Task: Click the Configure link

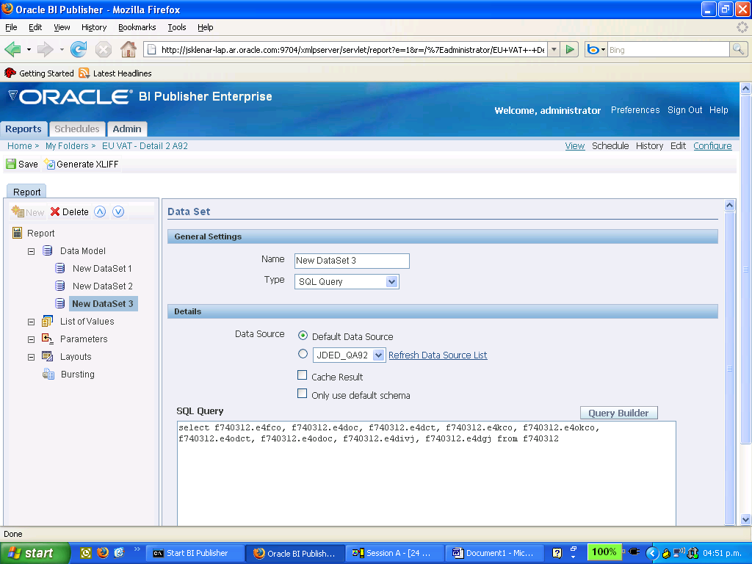Action: coord(712,146)
